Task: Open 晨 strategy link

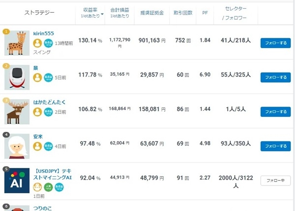Action: 35,68
